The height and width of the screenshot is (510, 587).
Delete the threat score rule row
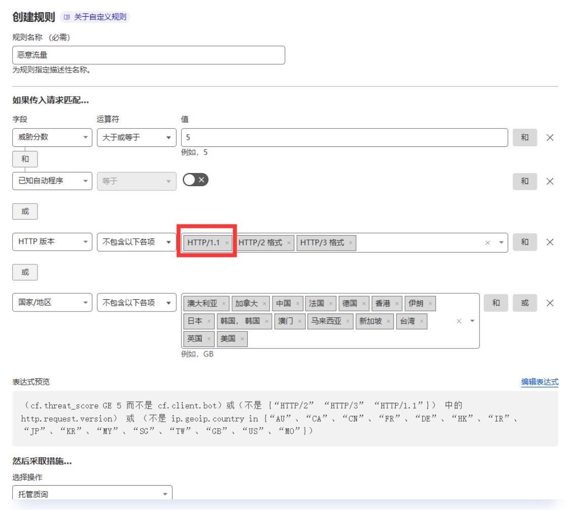[x=550, y=138]
